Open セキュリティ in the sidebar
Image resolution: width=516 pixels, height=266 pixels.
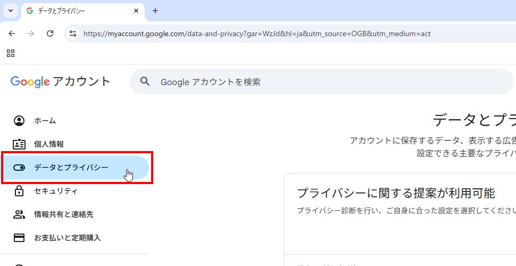point(76,191)
